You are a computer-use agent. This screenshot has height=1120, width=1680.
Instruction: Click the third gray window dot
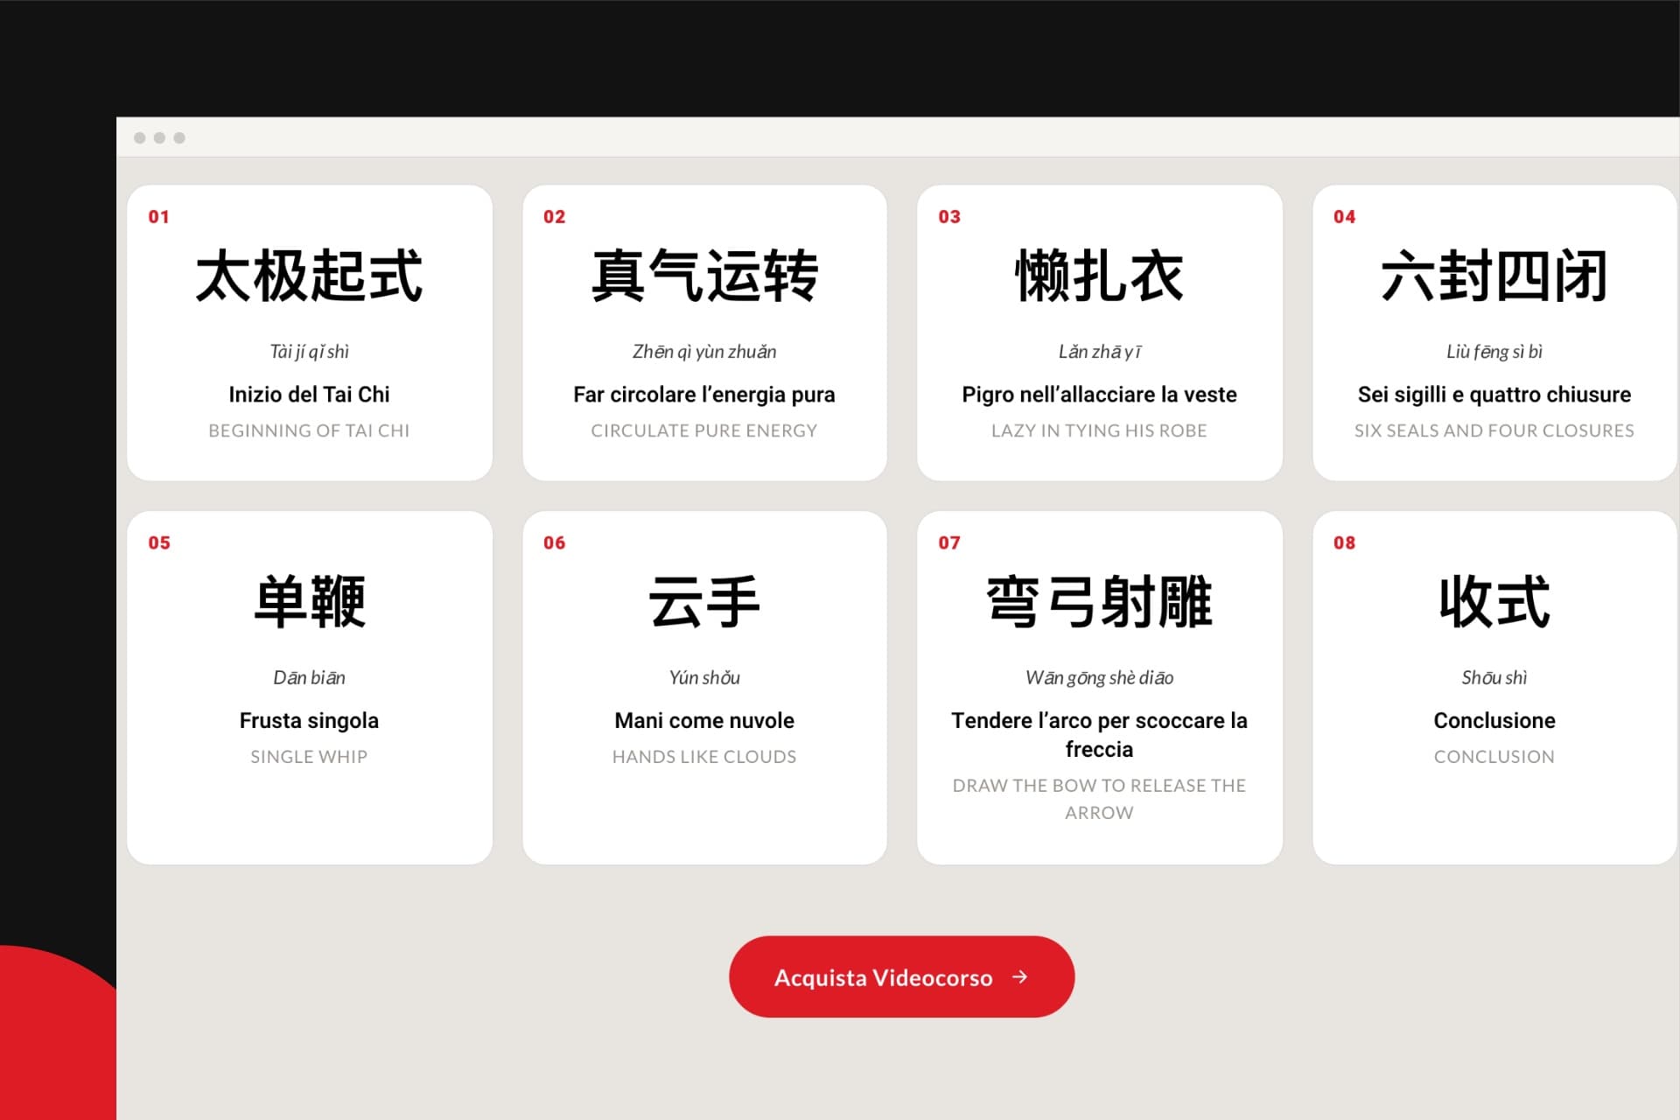(x=179, y=137)
